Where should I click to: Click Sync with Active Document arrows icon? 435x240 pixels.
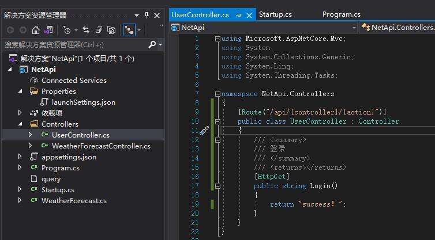(86, 30)
